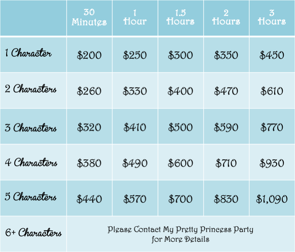The height and width of the screenshot is (252, 295).
Task: Click Please Contact My Pretty Princess Party text
Action: click(180, 230)
